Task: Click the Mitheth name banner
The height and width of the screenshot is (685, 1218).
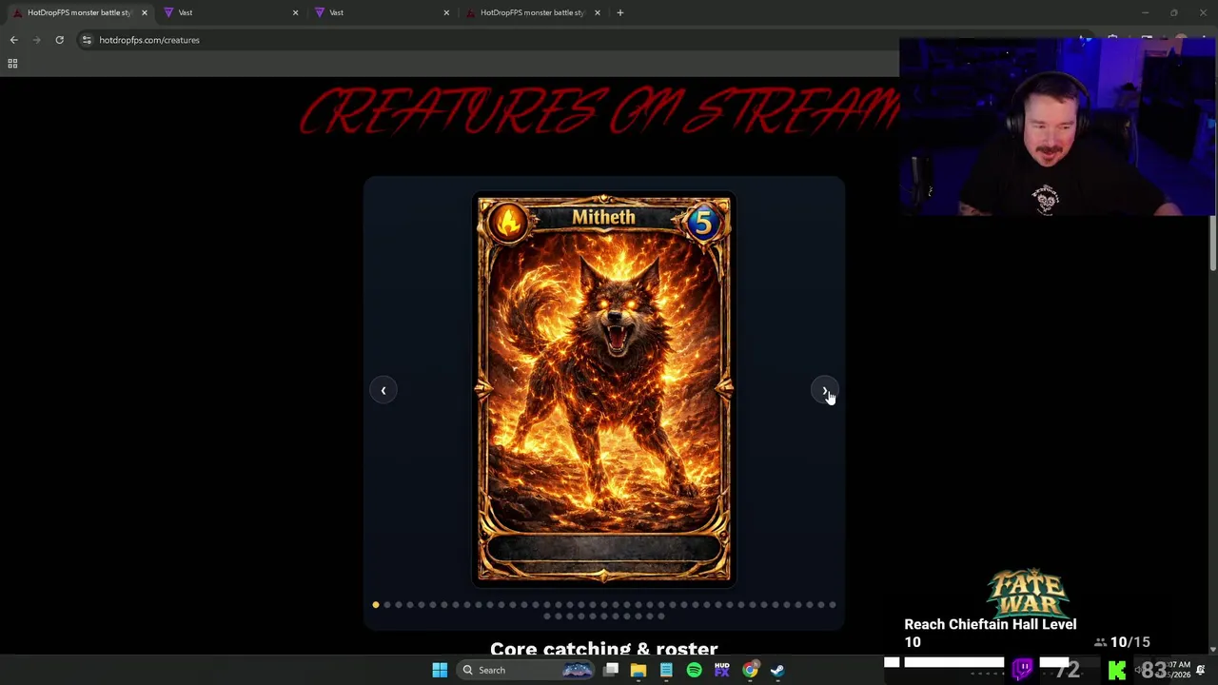Action: pyautogui.click(x=603, y=218)
